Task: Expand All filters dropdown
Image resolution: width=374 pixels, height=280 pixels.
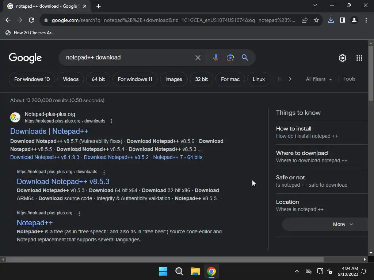Action: coord(319,79)
